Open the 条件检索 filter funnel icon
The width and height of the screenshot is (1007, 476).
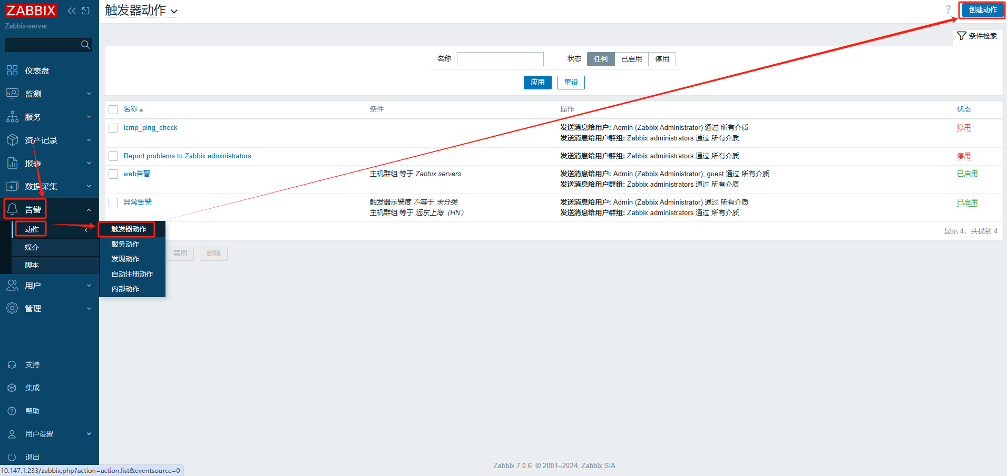pyautogui.click(x=962, y=36)
